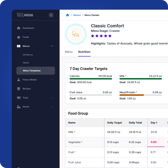
Task: Click the 24.00 fl oz Daily Target cell
Action: 114,132
